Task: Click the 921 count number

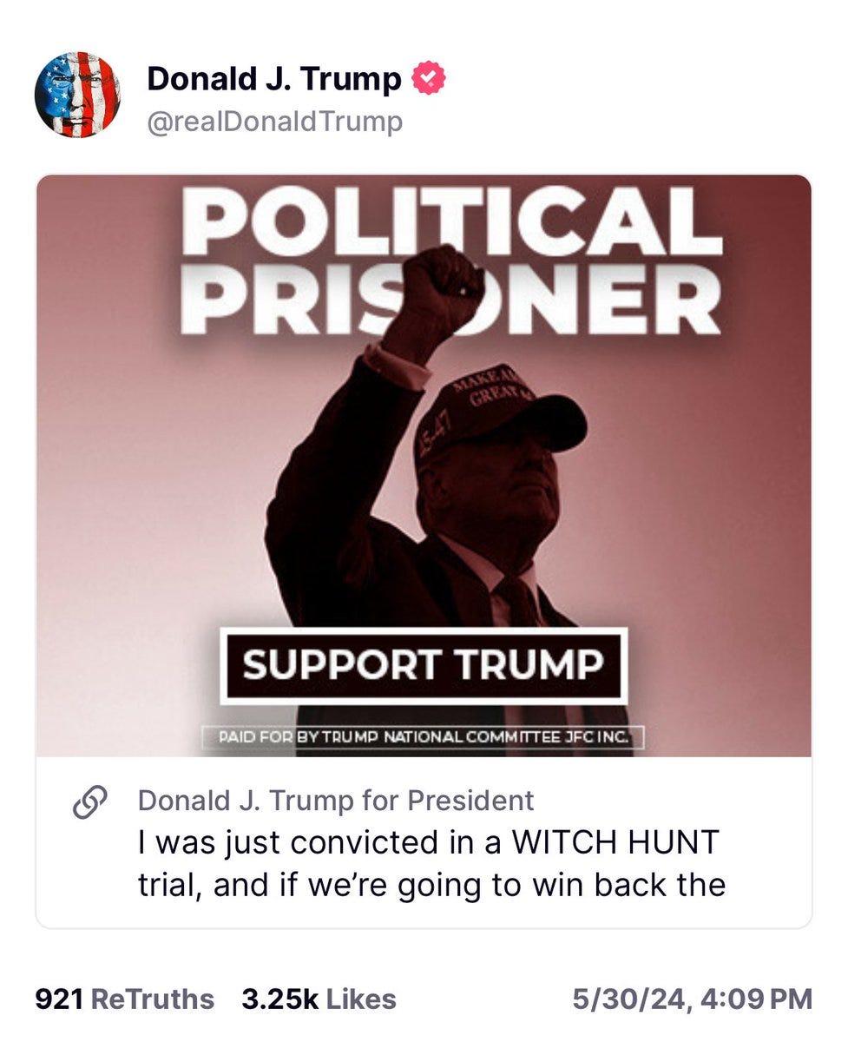Action: tap(59, 999)
